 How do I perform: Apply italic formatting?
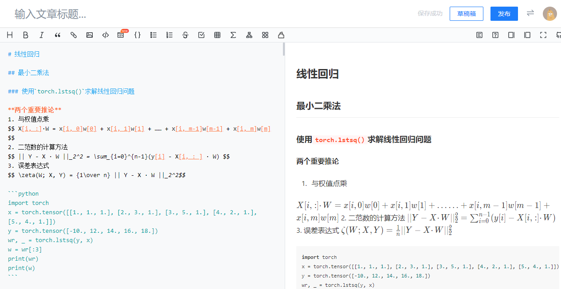42,35
